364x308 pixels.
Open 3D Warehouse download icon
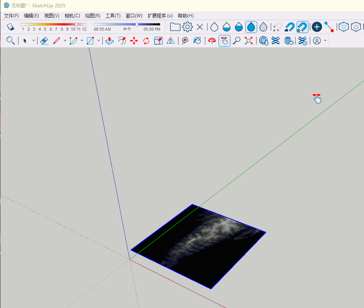click(263, 41)
